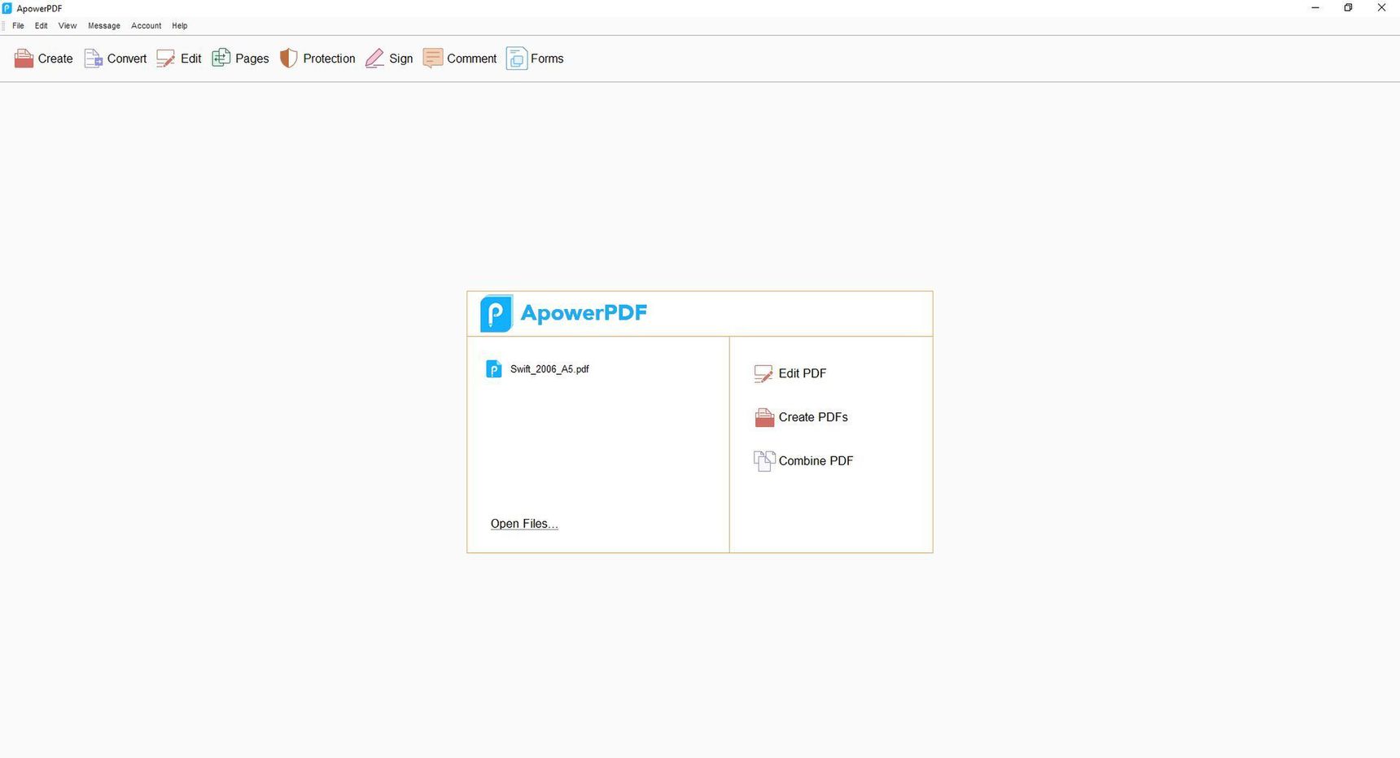Open the Edit menu in menu bar
The height and width of the screenshot is (758, 1400).
point(42,26)
